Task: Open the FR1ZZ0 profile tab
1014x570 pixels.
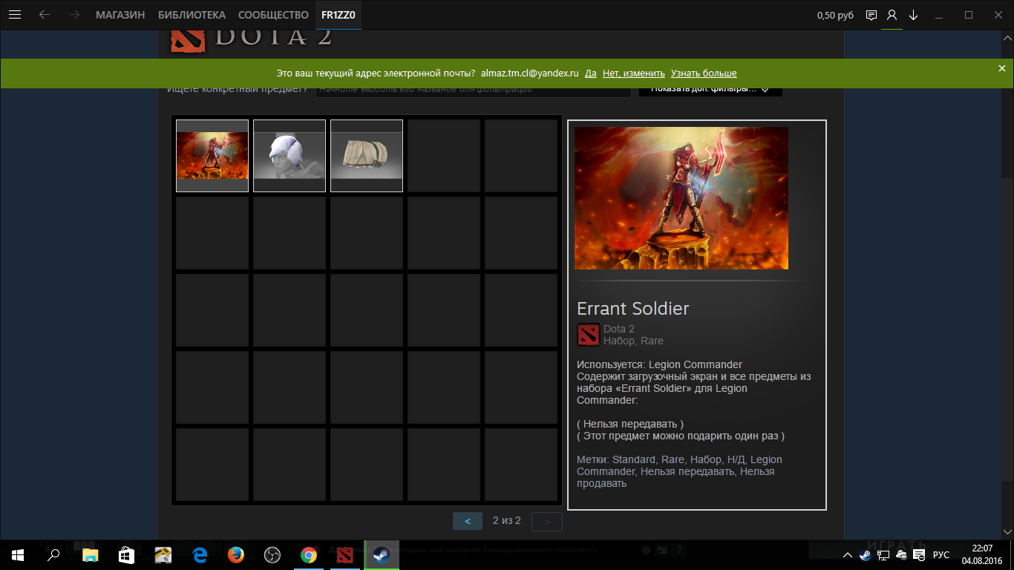Action: click(x=338, y=15)
